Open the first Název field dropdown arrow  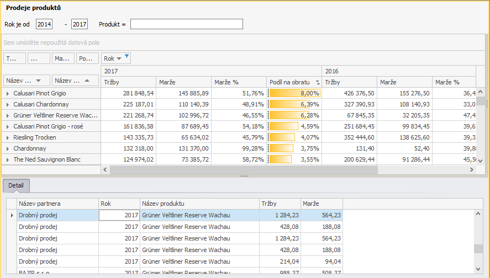44,81
